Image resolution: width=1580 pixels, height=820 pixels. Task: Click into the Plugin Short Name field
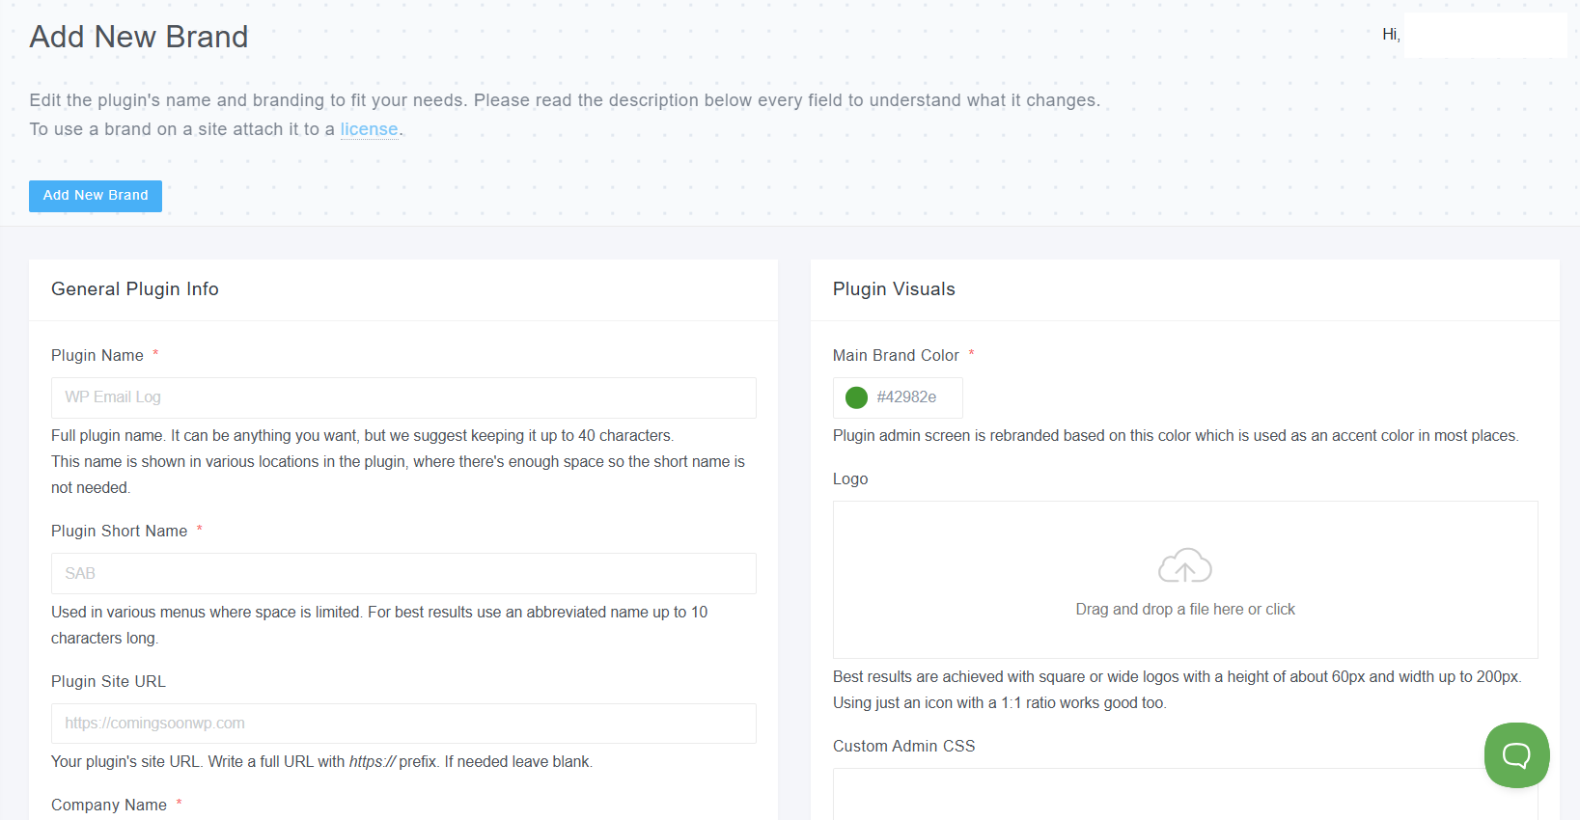(x=403, y=573)
